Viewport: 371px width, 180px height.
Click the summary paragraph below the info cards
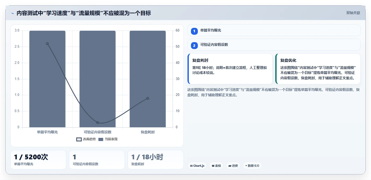click(273, 92)
